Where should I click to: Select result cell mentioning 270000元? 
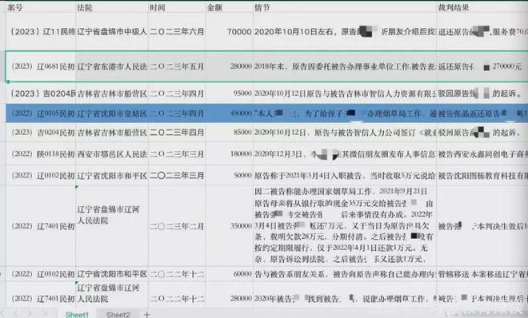pyautogui.click(x=482, y=66)
